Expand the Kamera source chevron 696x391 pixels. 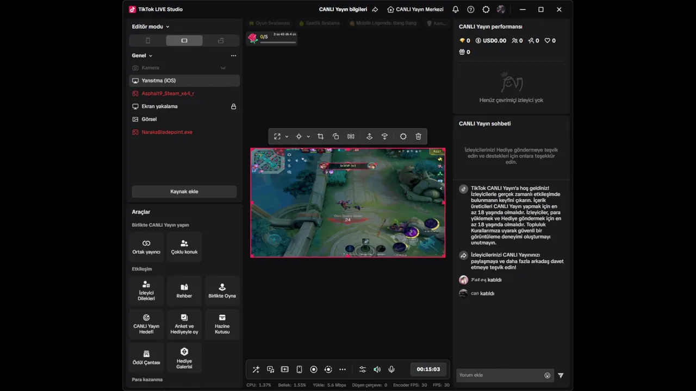tap(223, 68)
